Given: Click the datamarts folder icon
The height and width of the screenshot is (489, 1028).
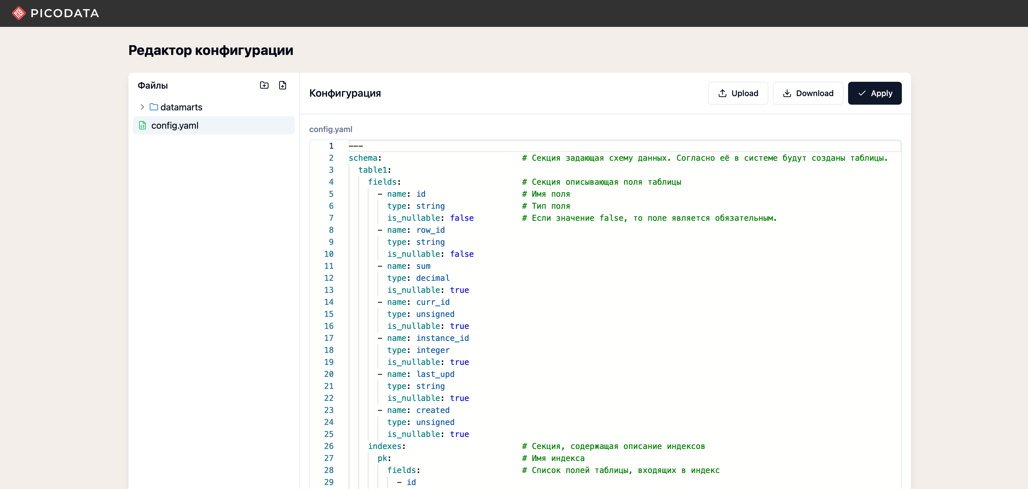Looking at the screenshot, I should point(154,107).
